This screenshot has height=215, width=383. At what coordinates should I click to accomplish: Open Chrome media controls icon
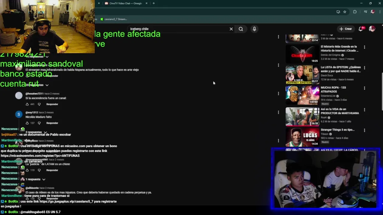[x=365, y=12]
